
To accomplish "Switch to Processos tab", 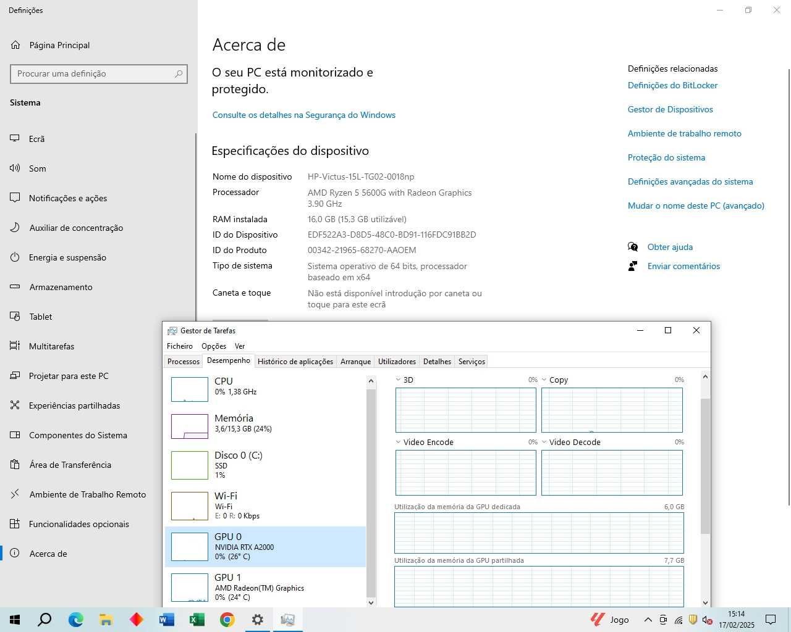I will click(x=184, y=362).
